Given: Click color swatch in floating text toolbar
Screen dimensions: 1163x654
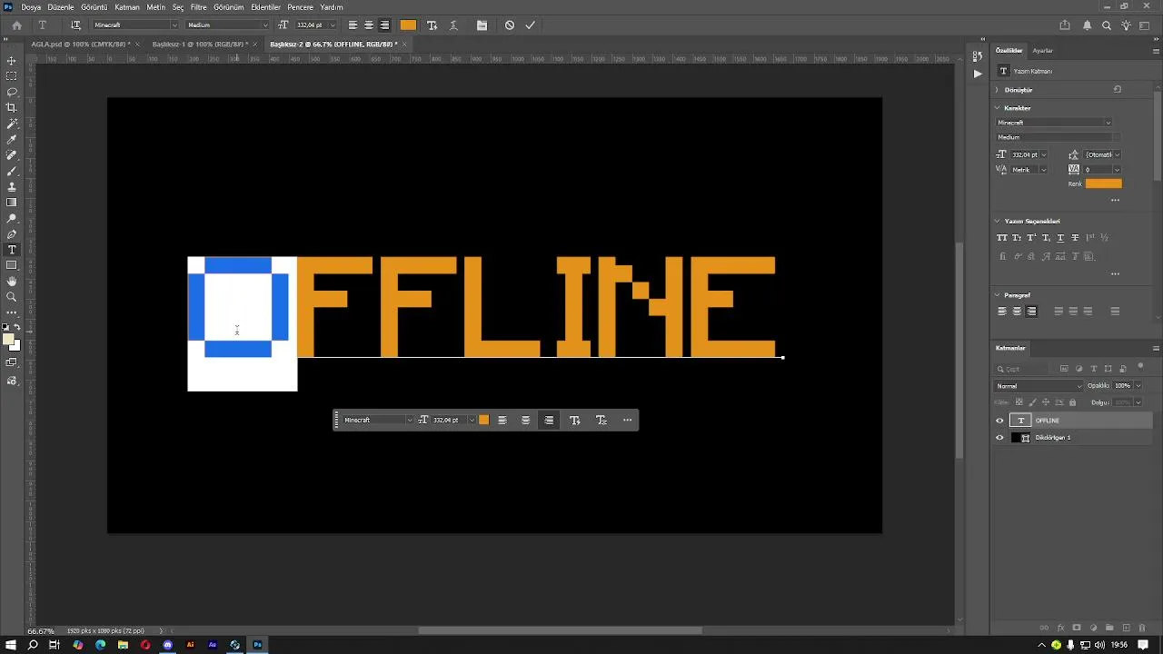Looking at the screenshot, I should (483, 421).
